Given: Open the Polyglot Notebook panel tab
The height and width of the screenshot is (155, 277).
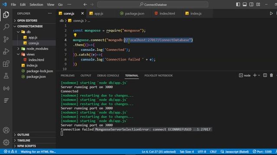Looking at the screenshot, I should pos(158,76).
